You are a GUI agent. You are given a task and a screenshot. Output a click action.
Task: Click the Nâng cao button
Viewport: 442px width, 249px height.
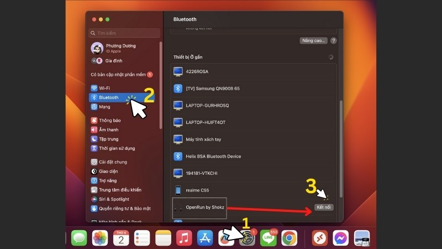coord(313,40)
